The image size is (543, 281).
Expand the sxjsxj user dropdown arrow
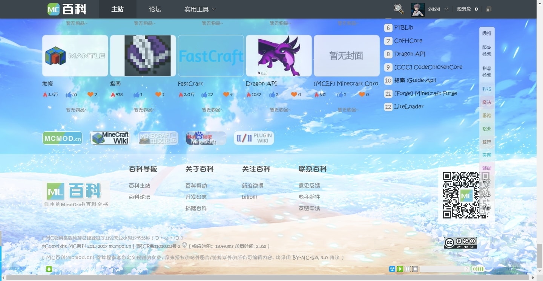pyautogui.click(x=446, y=9)
